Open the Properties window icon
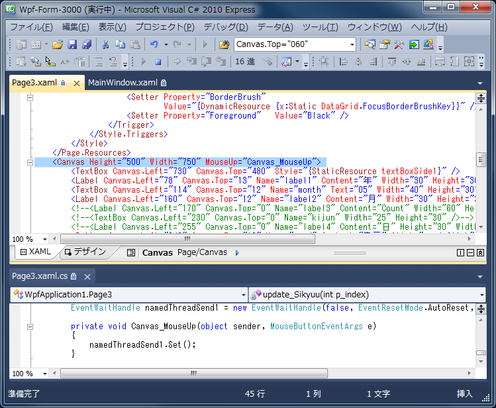The width and height of the screenshot is (496, 408). pos(384,44)
